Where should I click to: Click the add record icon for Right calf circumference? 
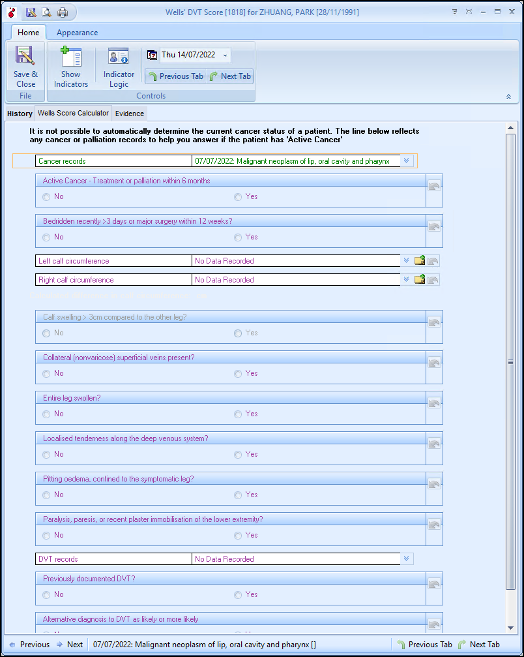(x=420, y=279)
